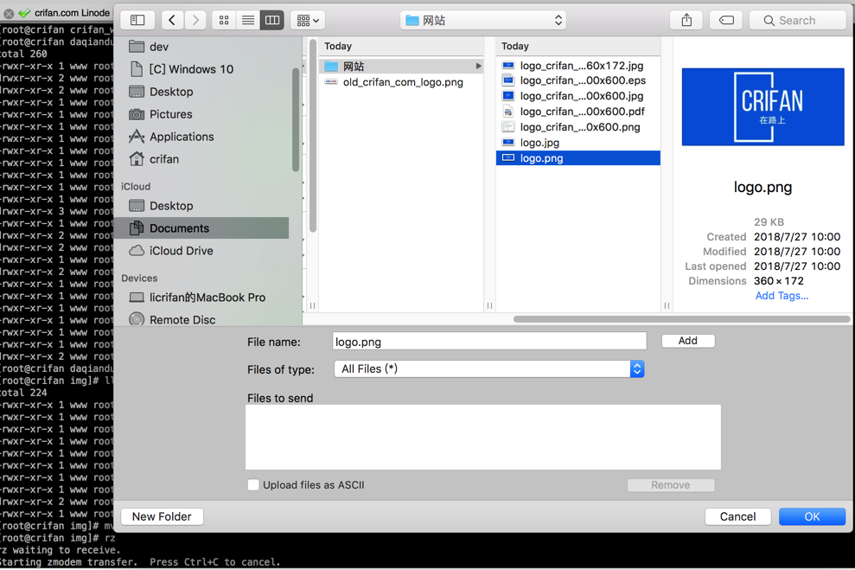Click first column vertical scrollbar

pos(313,135)
